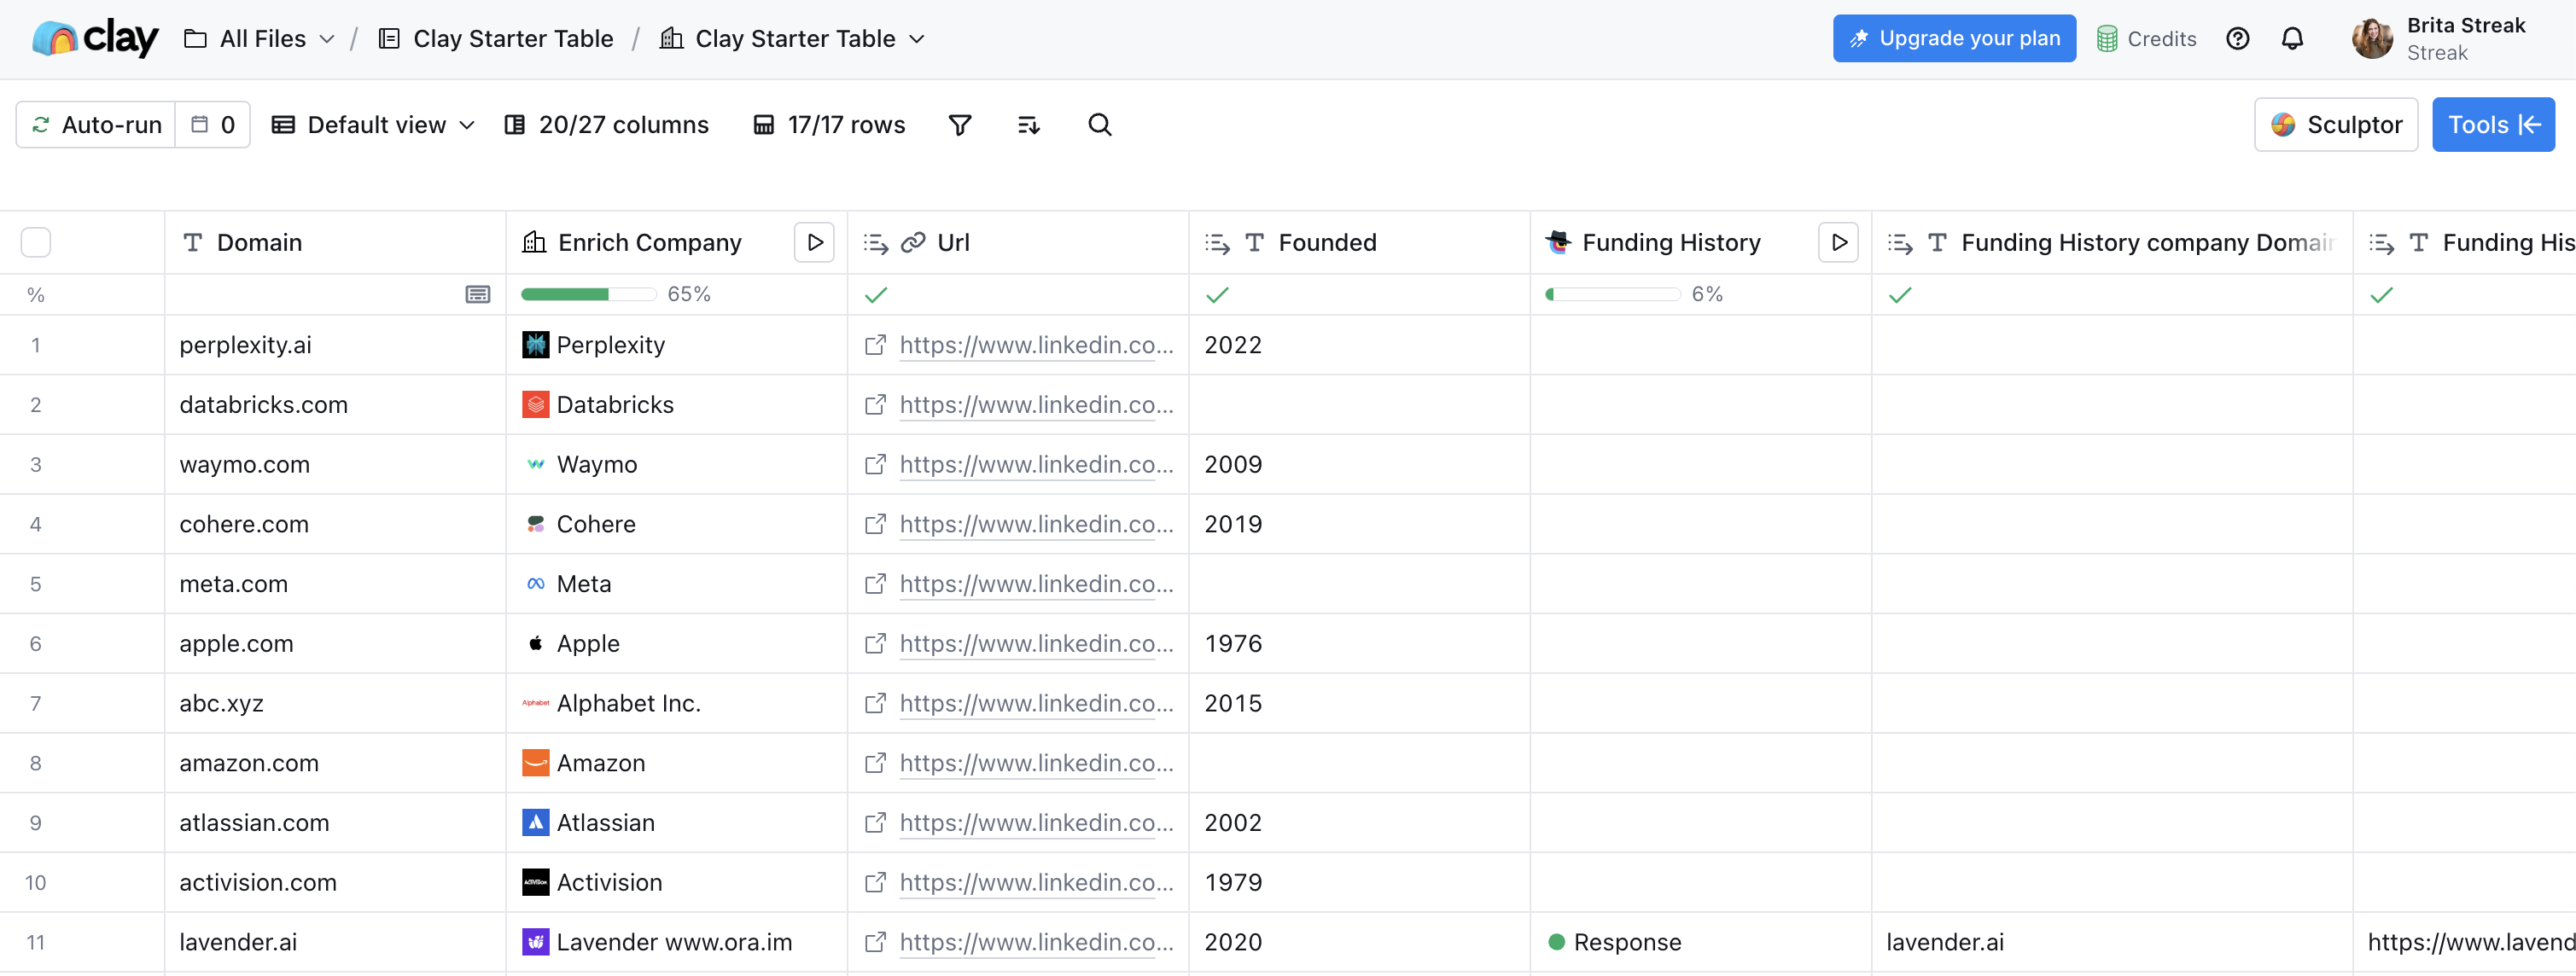Click the help question mark icon
Viewport: 2576px width, 976px height.
click(x=2237, y=38)
